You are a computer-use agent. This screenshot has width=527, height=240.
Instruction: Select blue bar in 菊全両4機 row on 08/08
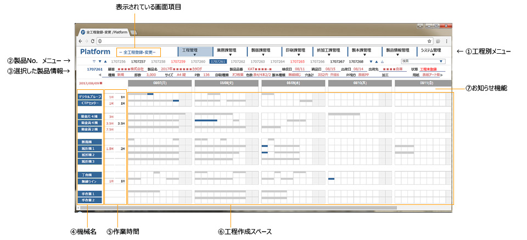coord(206,120)
